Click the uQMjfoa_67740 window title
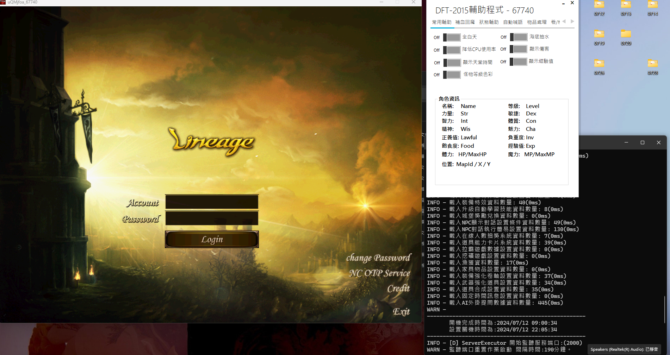 pos(23,2)
